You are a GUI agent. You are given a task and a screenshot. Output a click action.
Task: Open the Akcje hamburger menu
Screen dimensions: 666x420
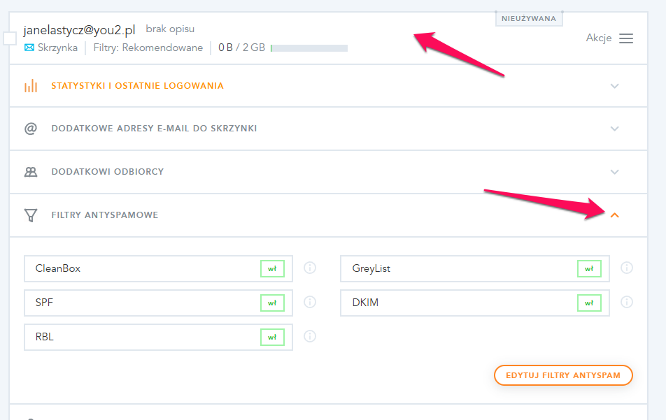[x=626, y=38]
